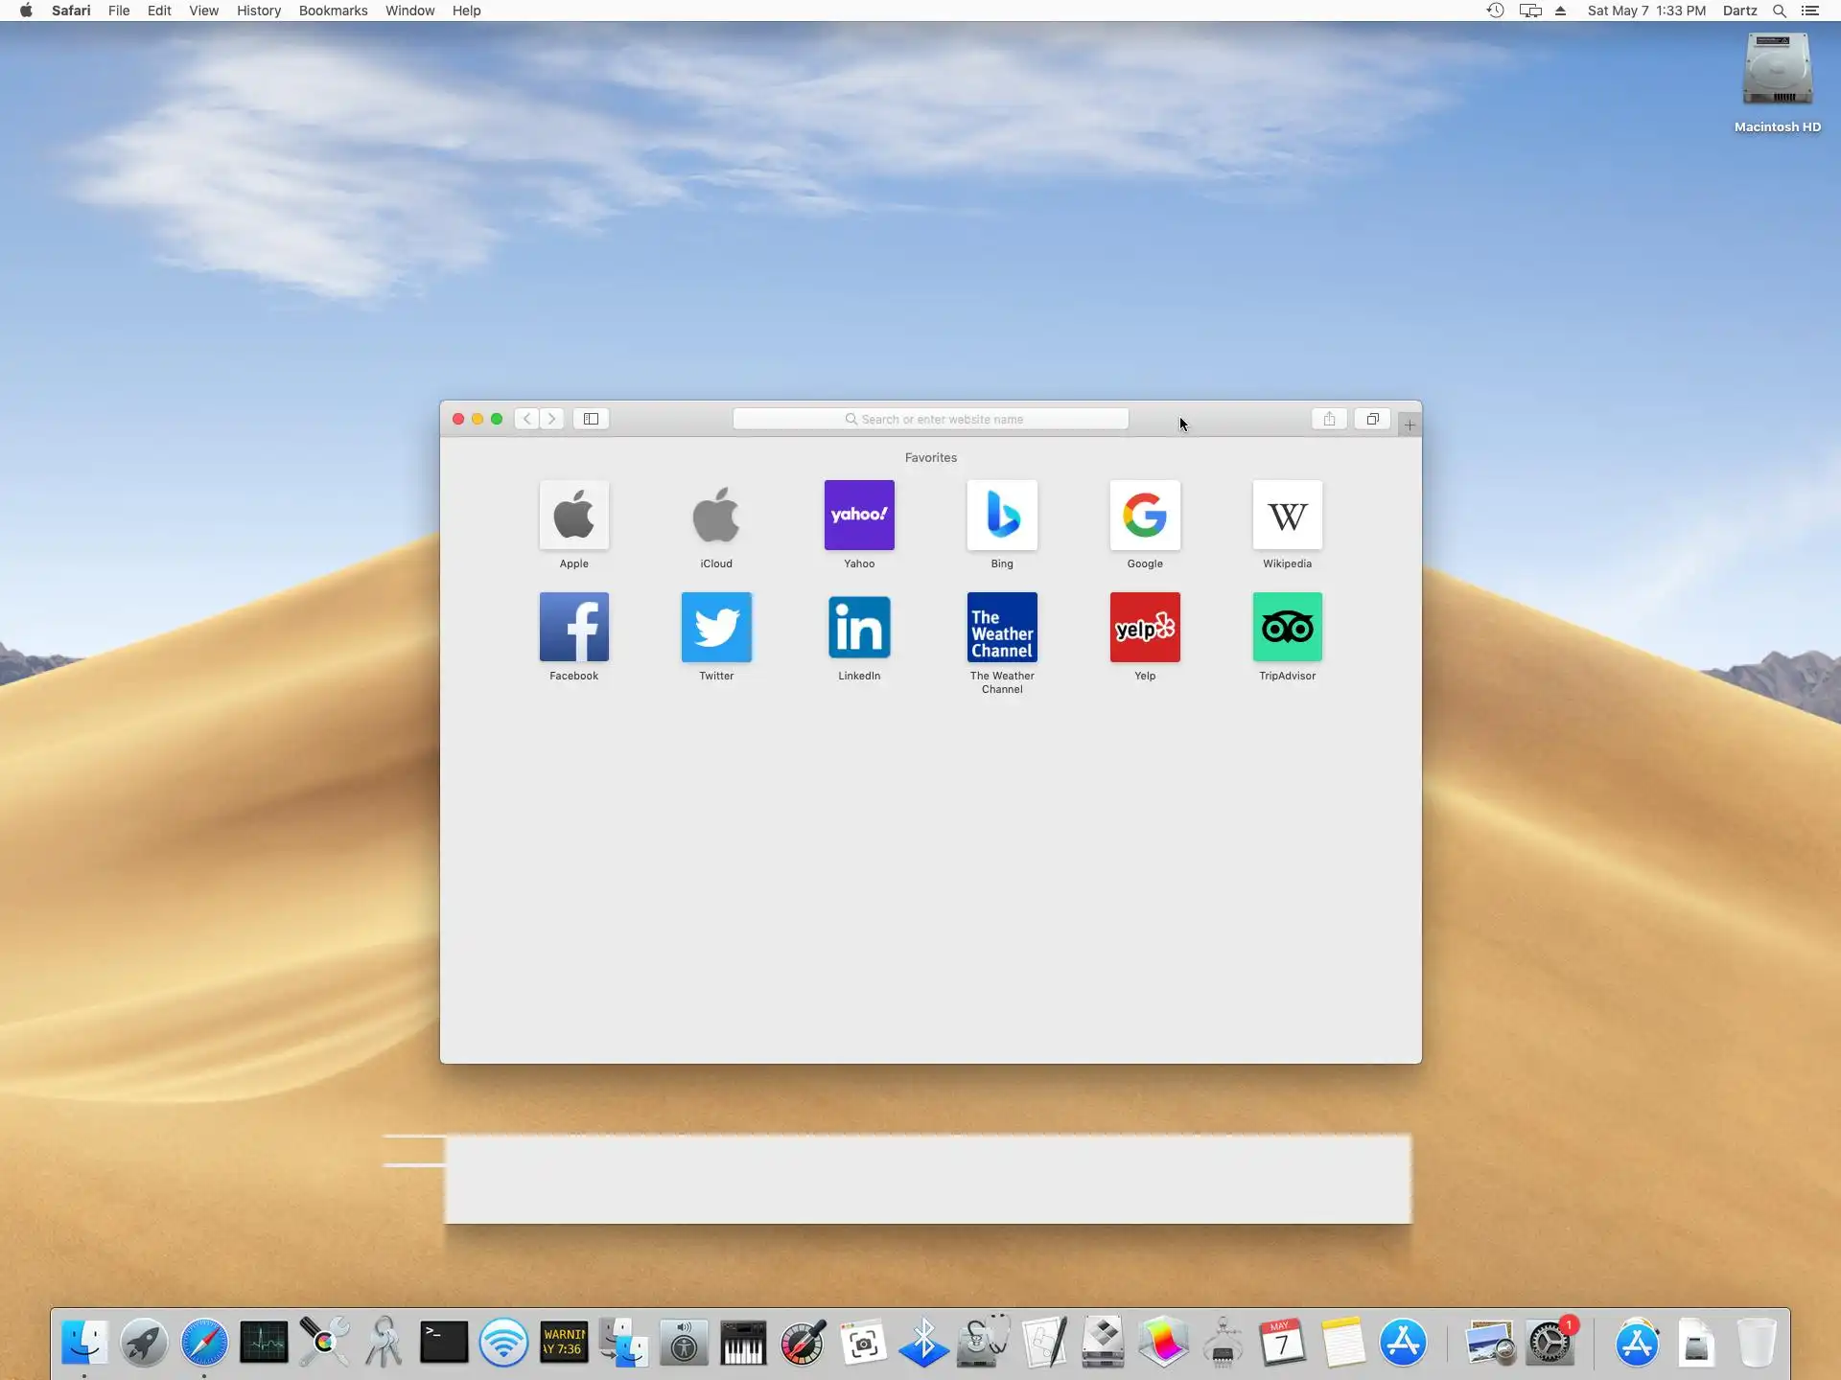This screenshot has width=1841, height=1380.
Task: Go back with the left chevron
Action: [x=526, y=419]
